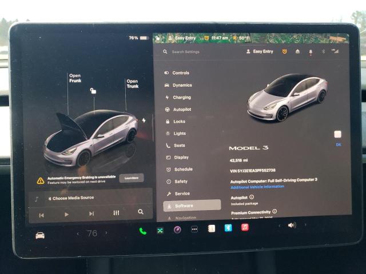Tap the Autopilot info circle icon

pyautogui.click(x=252, y=197)
